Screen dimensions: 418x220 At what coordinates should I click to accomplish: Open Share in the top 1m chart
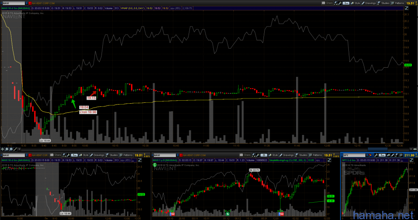(327, 3)
